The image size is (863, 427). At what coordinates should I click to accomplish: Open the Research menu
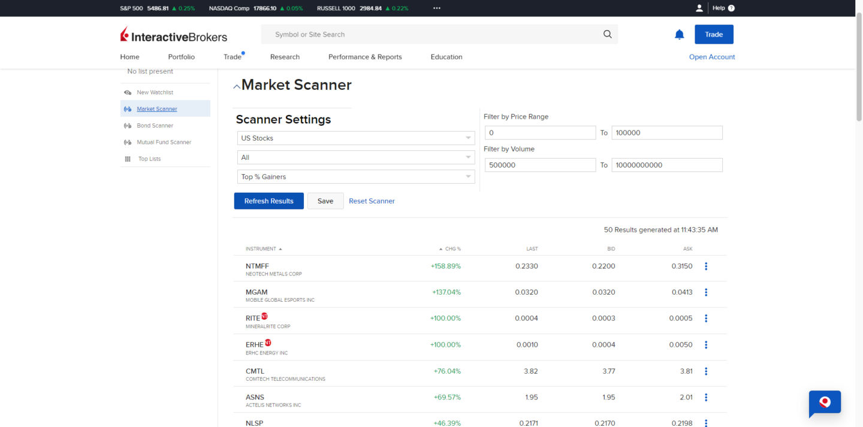285,57
